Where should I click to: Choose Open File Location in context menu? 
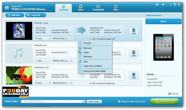pos(95,66)
